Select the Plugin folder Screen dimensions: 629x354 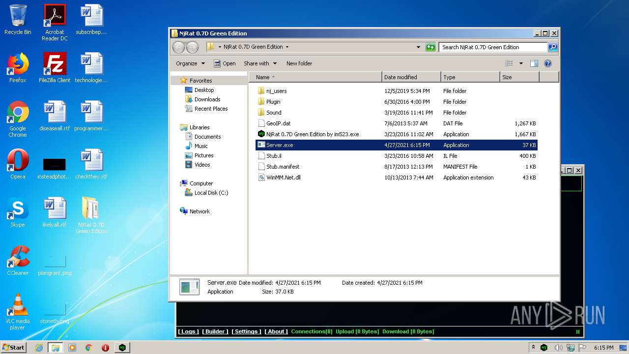pyautogui.click(x=273, y=102)
